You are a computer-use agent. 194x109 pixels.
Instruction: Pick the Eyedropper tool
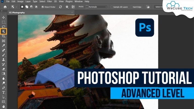[4, 46]
